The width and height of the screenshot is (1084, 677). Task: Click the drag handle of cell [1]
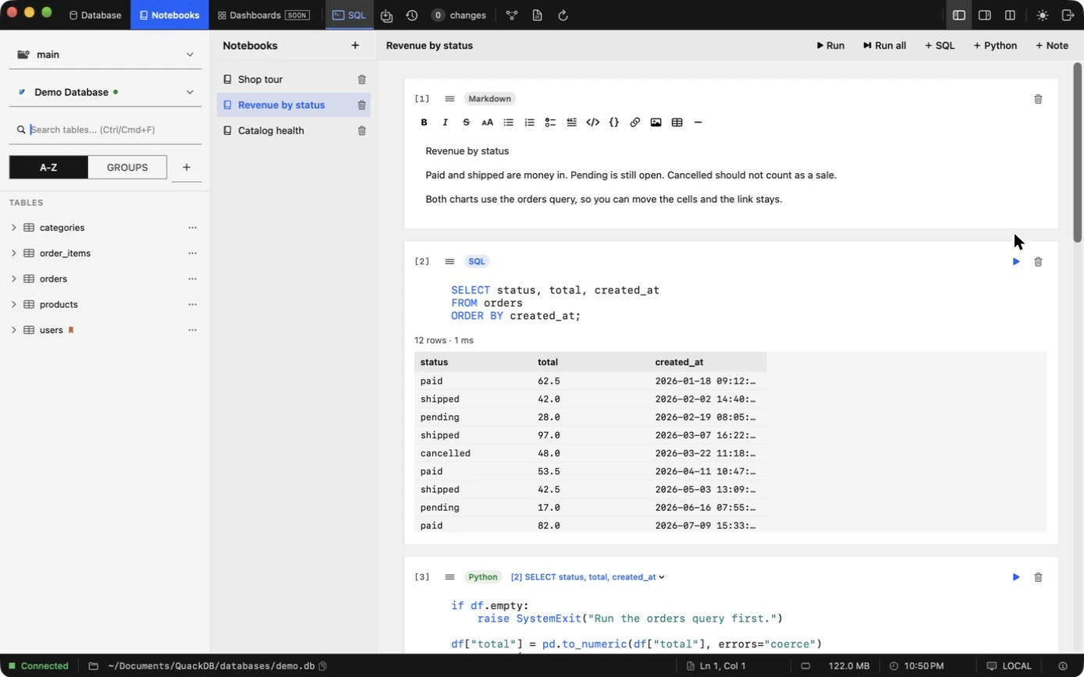tap(450, 99)
